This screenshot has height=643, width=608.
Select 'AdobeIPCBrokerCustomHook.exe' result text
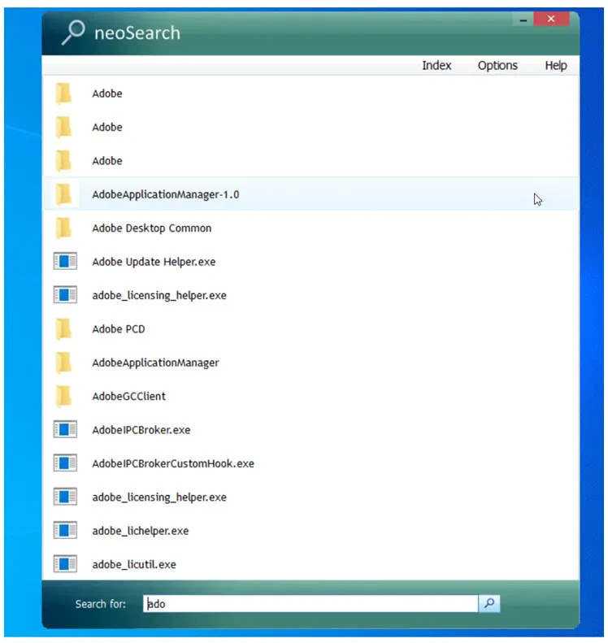point(173,463)
